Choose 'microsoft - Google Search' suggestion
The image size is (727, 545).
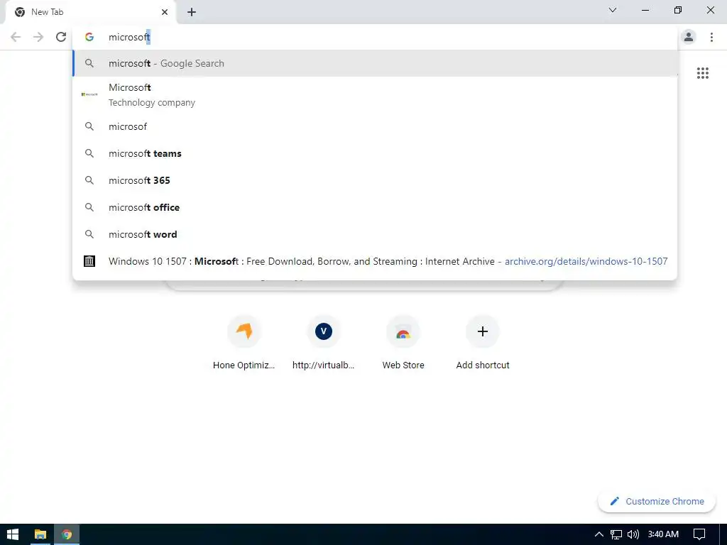[375, 63]
